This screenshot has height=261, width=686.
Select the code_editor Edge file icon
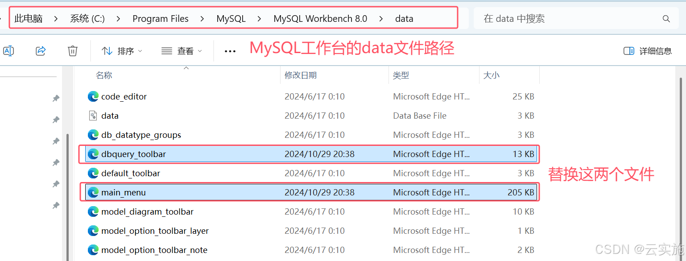pyautogui.click(x=93, y=96)
